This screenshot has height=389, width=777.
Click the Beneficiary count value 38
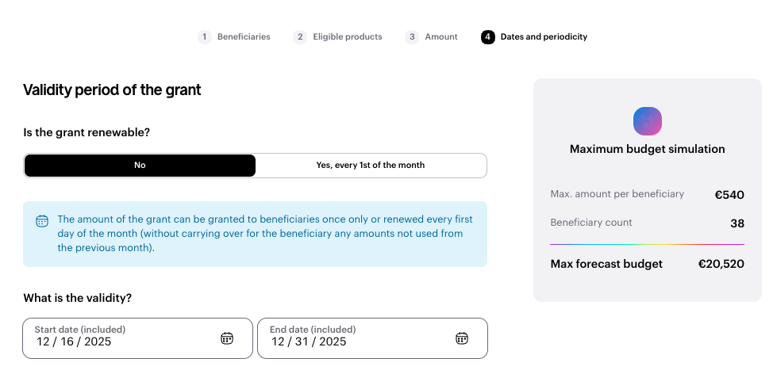tap(737, 223)
